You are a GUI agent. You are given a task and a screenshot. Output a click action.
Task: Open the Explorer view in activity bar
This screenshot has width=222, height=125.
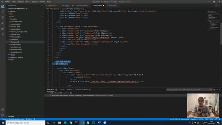pyautogui.click(x=3, y=6)
